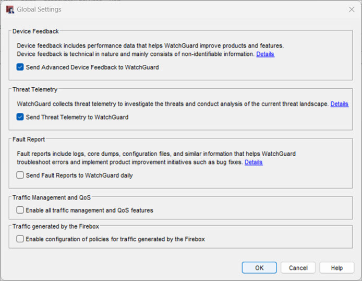Open Details link for Threat Telemetry
The width and height of the screenshot is (362, 281).
pos(339,104)
